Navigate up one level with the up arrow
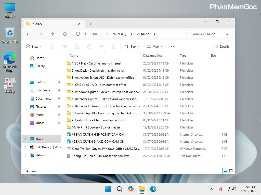Screen dimensions: 261x195 [x=53, y=34]
